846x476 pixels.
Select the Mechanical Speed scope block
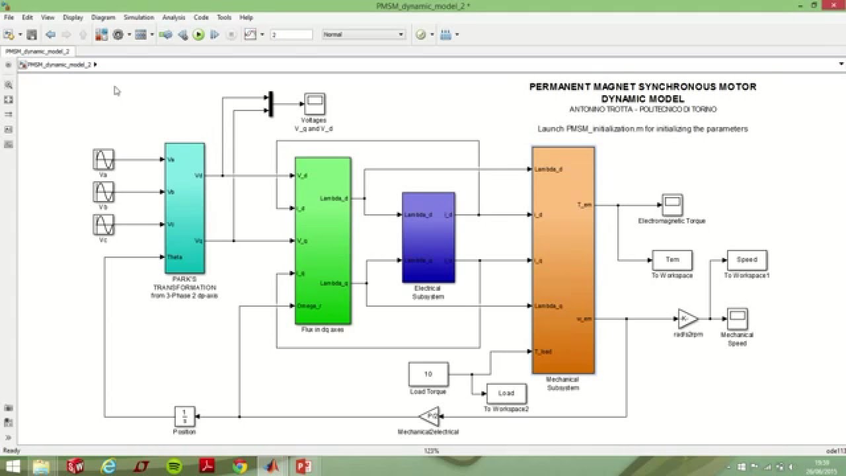pos(737,319)
